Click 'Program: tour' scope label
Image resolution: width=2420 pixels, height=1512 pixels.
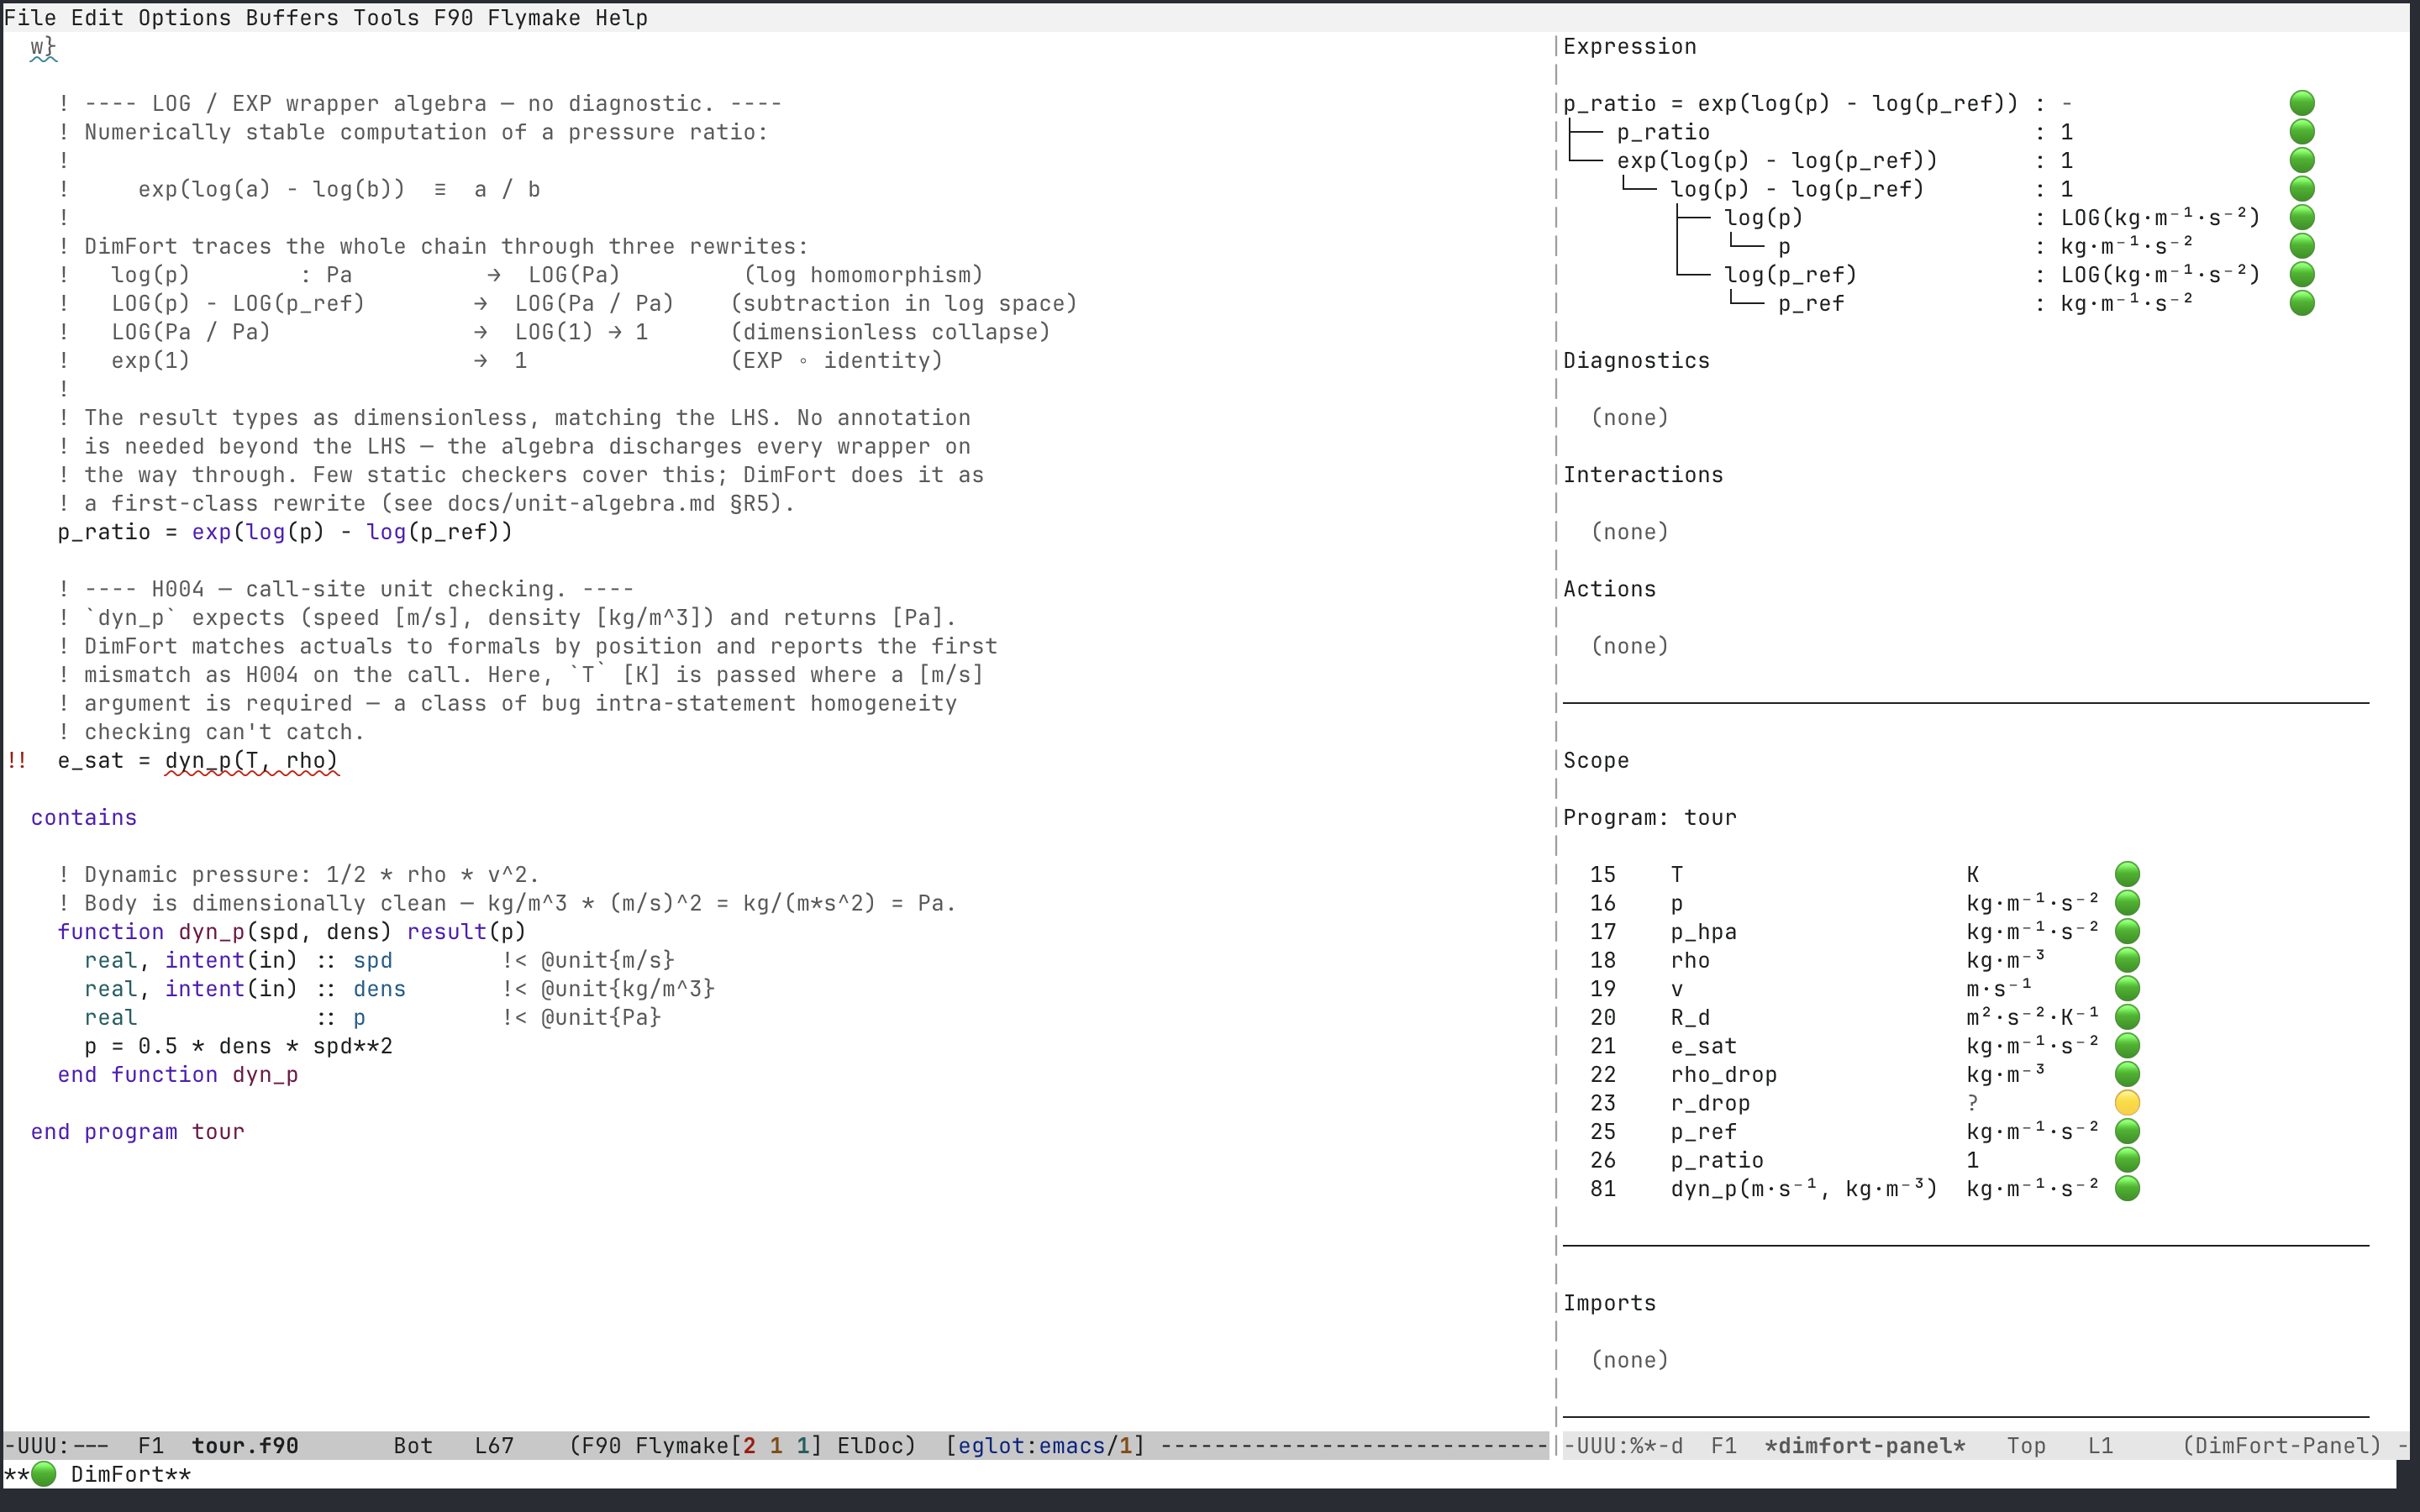click(x=1650, y=818)
